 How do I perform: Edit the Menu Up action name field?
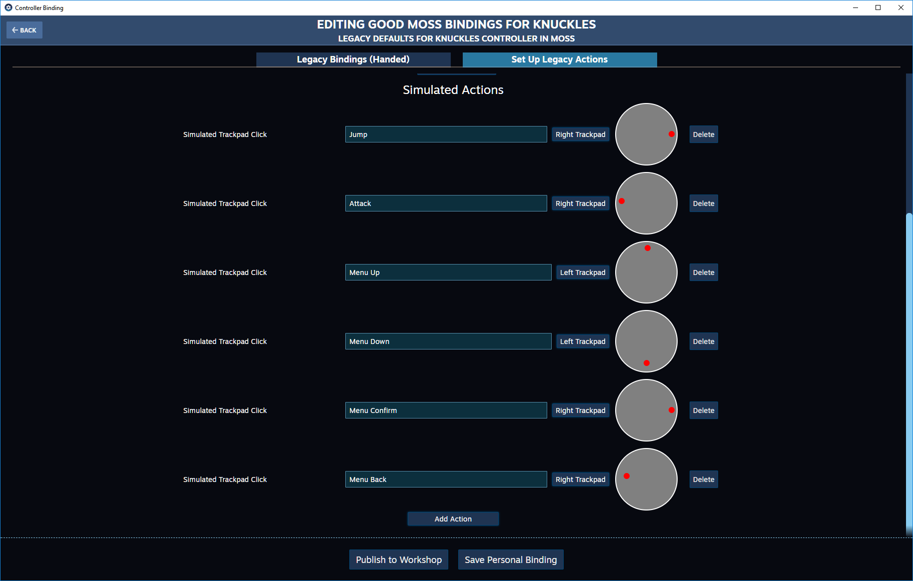pos(448,272)
